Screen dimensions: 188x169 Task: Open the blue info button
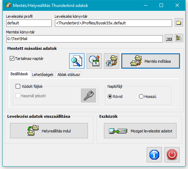154,155
